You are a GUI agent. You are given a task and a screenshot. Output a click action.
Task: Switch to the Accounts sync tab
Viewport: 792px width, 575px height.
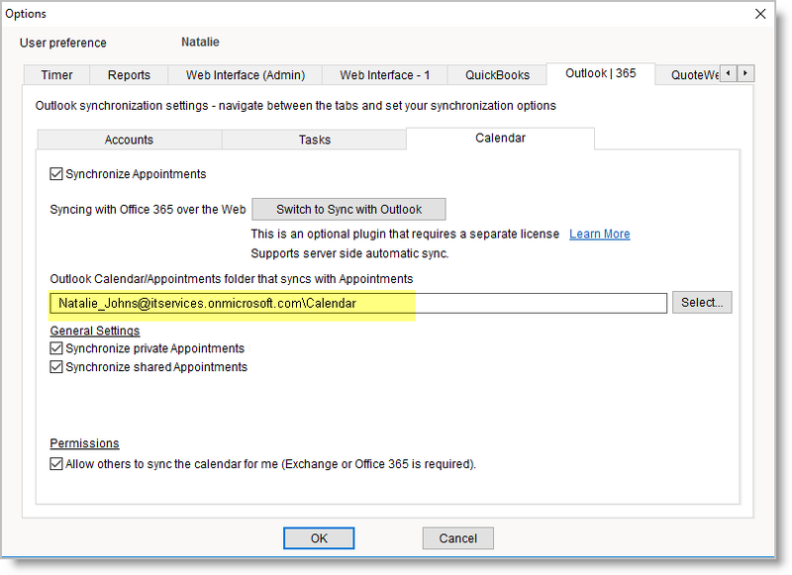click(x=129, y=140)
